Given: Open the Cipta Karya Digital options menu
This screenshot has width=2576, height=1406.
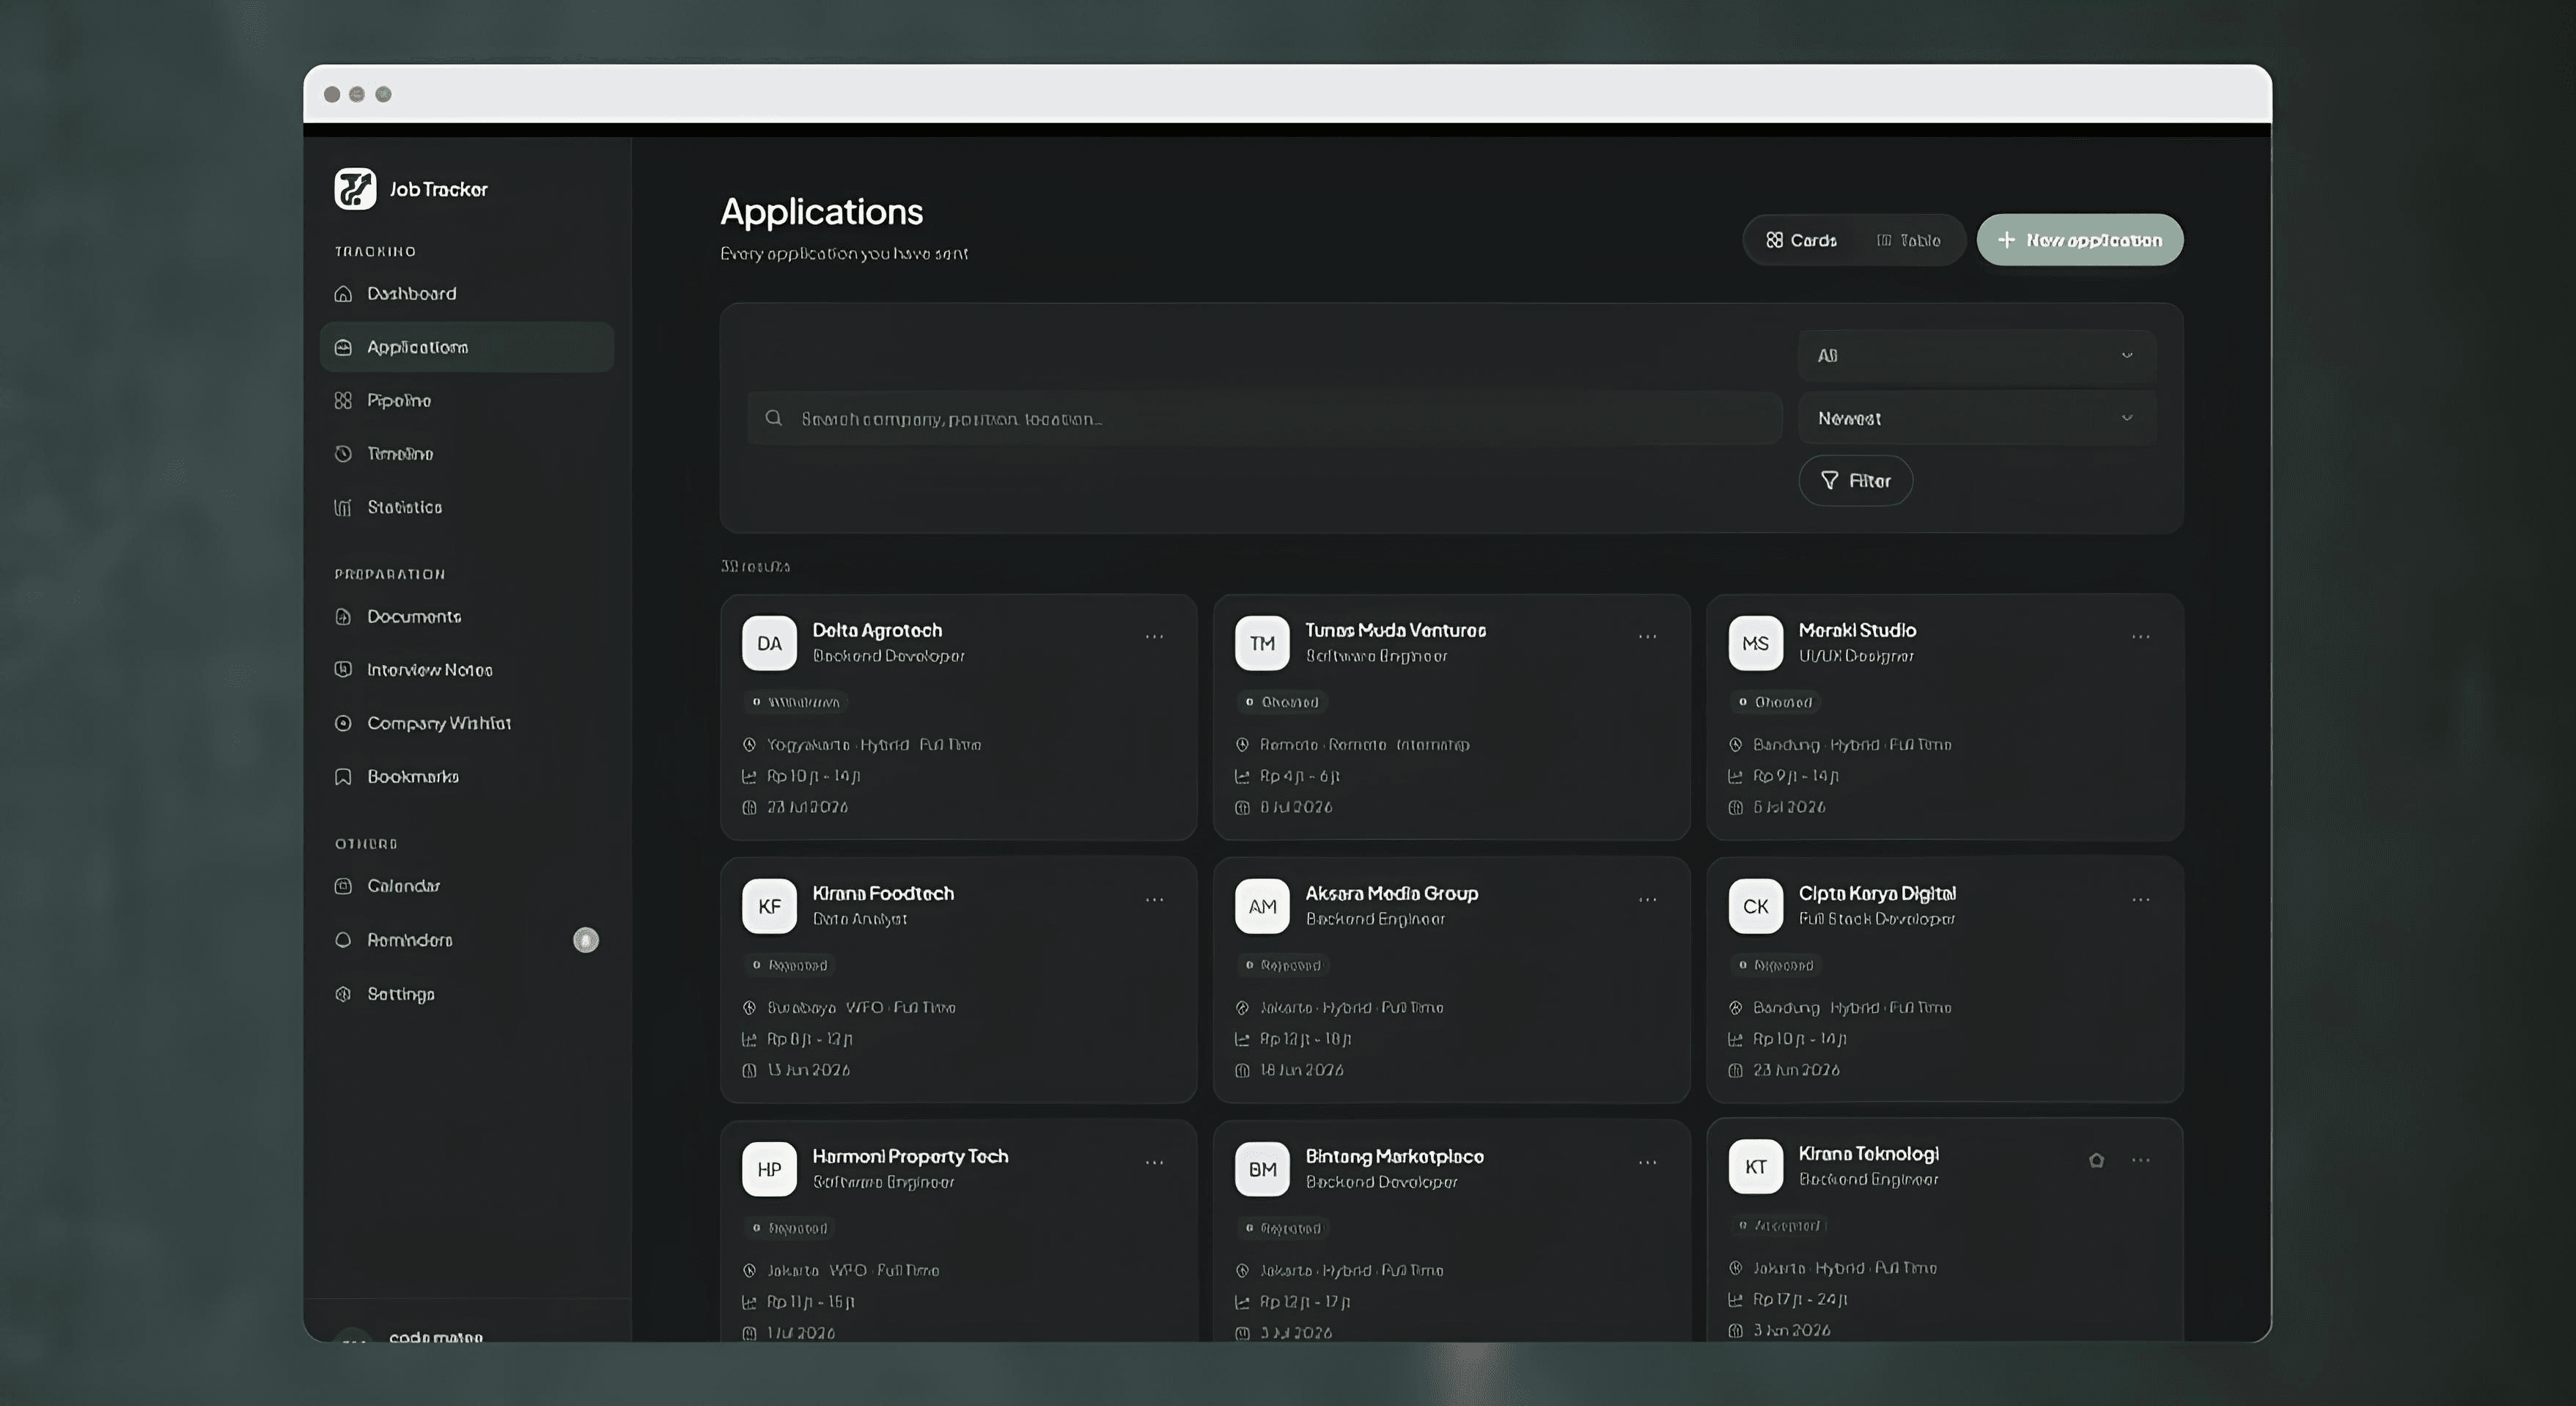Looking at the screenshot, I should pos(2140,900).
